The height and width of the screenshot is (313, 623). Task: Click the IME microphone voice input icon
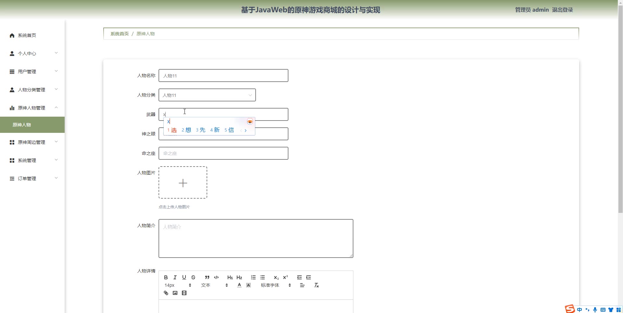pos(595,310)
